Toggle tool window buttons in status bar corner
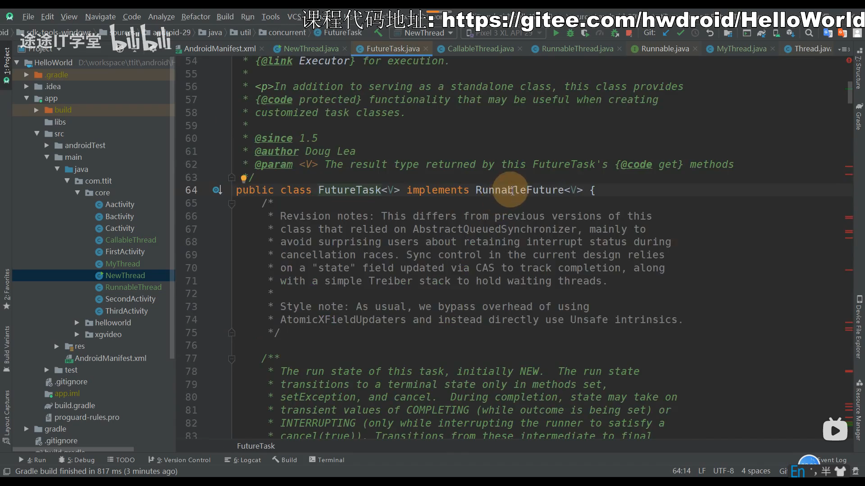 [x=7, y=471]
